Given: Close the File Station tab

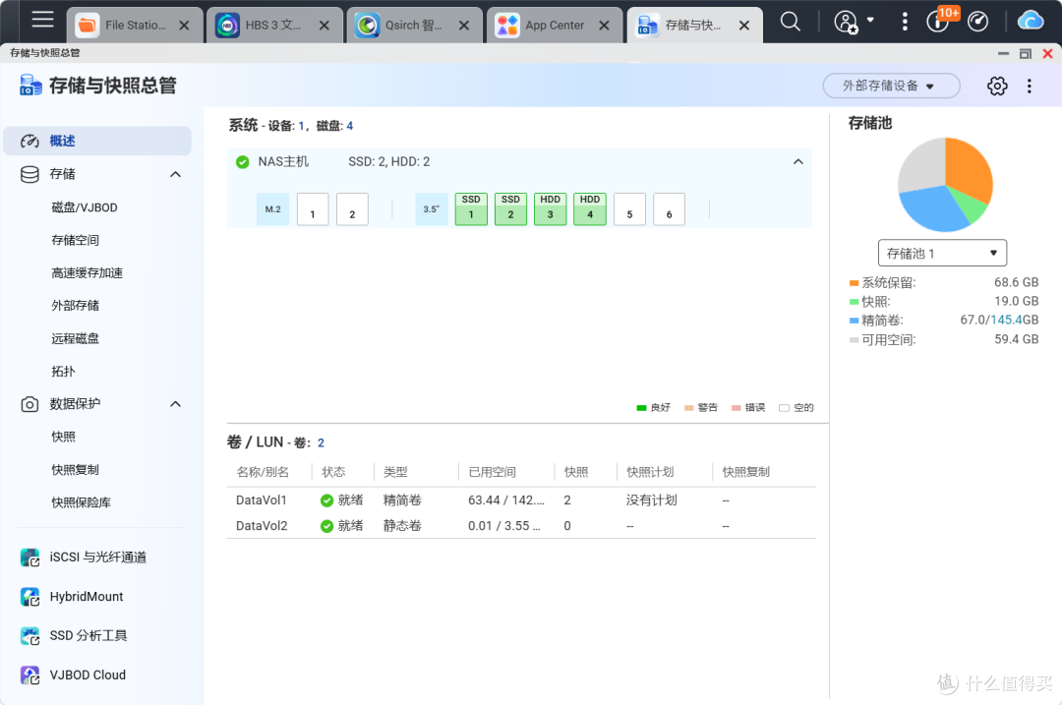Looking at the screenshot, I should click(x=184, y=26).
